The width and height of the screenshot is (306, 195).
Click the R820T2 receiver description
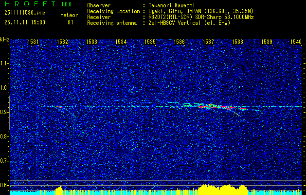click(201, 17)
